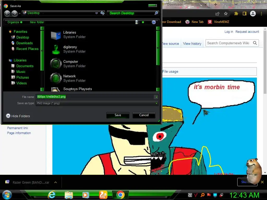Collapse folders with Hide Folders
This screenshot has height=200, width=267.
[x=18, y=116]
